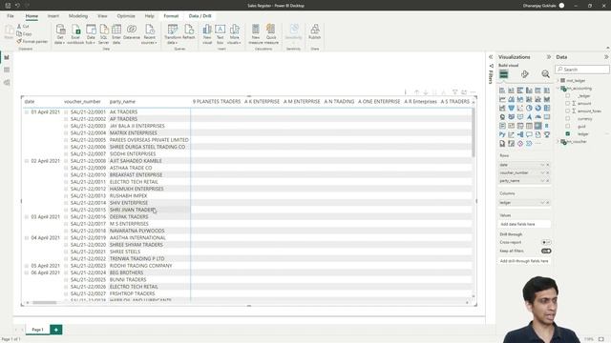Expand the mst_ledger table in Data pane
The image size is (611, 343).
tap(558, 80)
